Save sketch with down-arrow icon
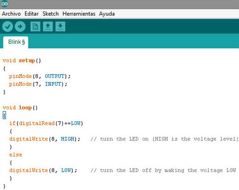 pyautogui.click(x=60, y=26)
